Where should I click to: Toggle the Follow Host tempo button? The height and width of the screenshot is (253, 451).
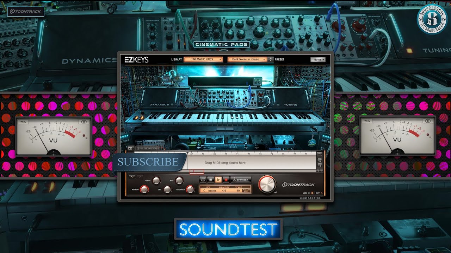[246, 190]
